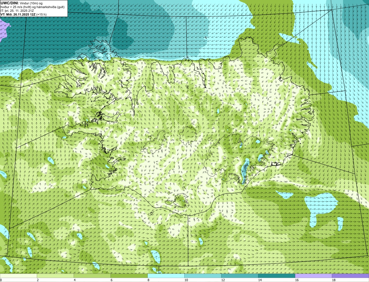This screenshot has width=369, height=282.
Task: Click the legend scale label "0"
Action: [1, 280]
